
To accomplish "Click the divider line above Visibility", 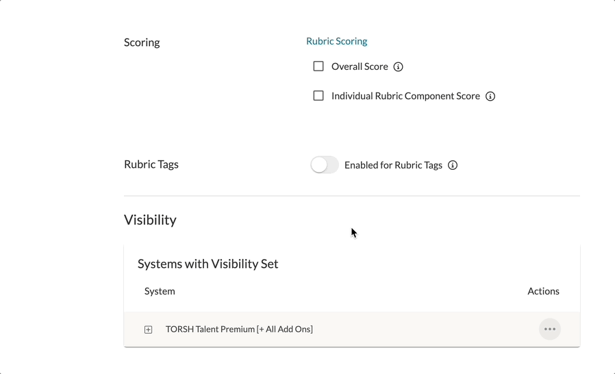I will click(351, 196).
